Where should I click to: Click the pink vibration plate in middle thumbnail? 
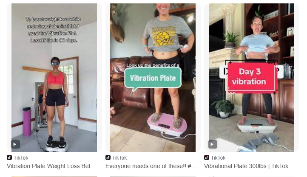coord(167,124)
